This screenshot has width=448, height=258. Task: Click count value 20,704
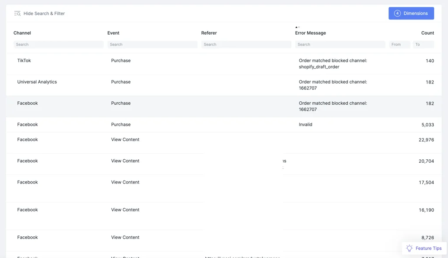pos(426,161)
